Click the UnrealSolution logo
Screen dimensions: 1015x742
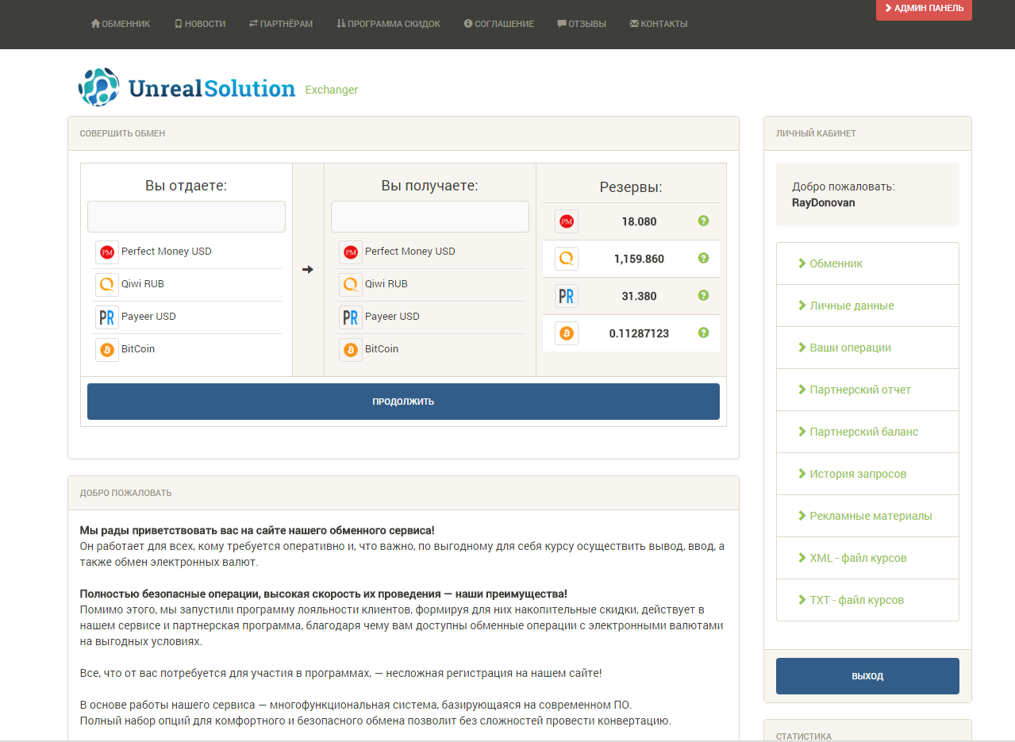coord(187,87)
